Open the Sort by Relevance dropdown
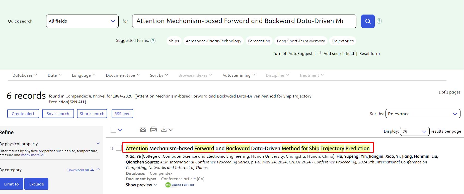This screenshot has width=464, height=194. (423, 114)
